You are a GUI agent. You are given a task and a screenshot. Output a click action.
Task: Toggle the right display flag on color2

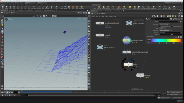(x=133, y=60)
